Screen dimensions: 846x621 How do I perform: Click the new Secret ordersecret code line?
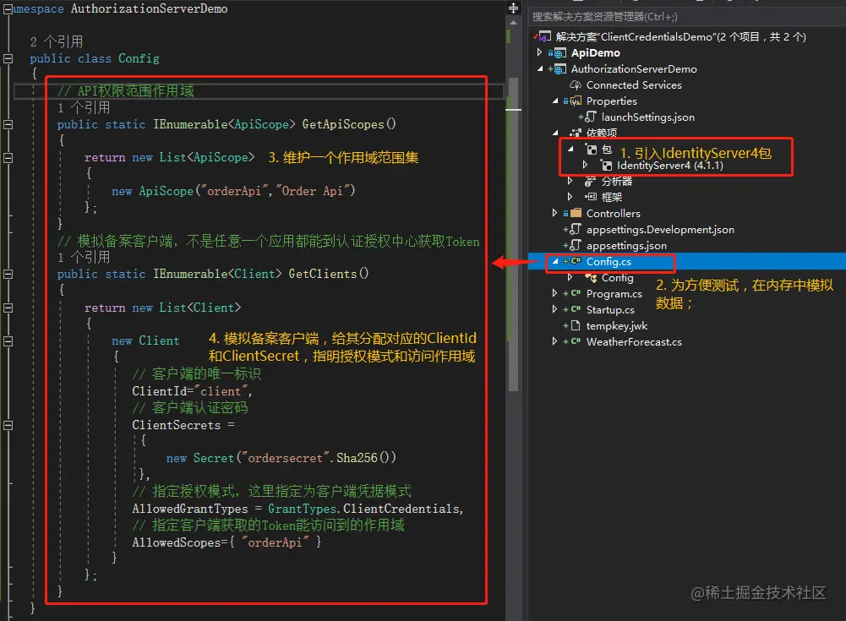point(281,458)
